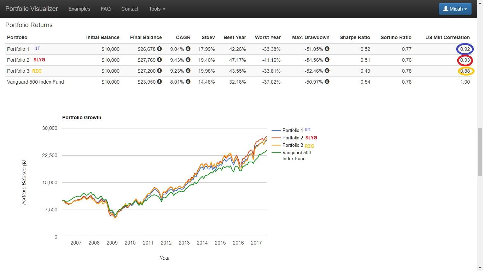Click Portfolio 3 row label
The width and height of the screenshot is (483, 271).
coord(18,71)
